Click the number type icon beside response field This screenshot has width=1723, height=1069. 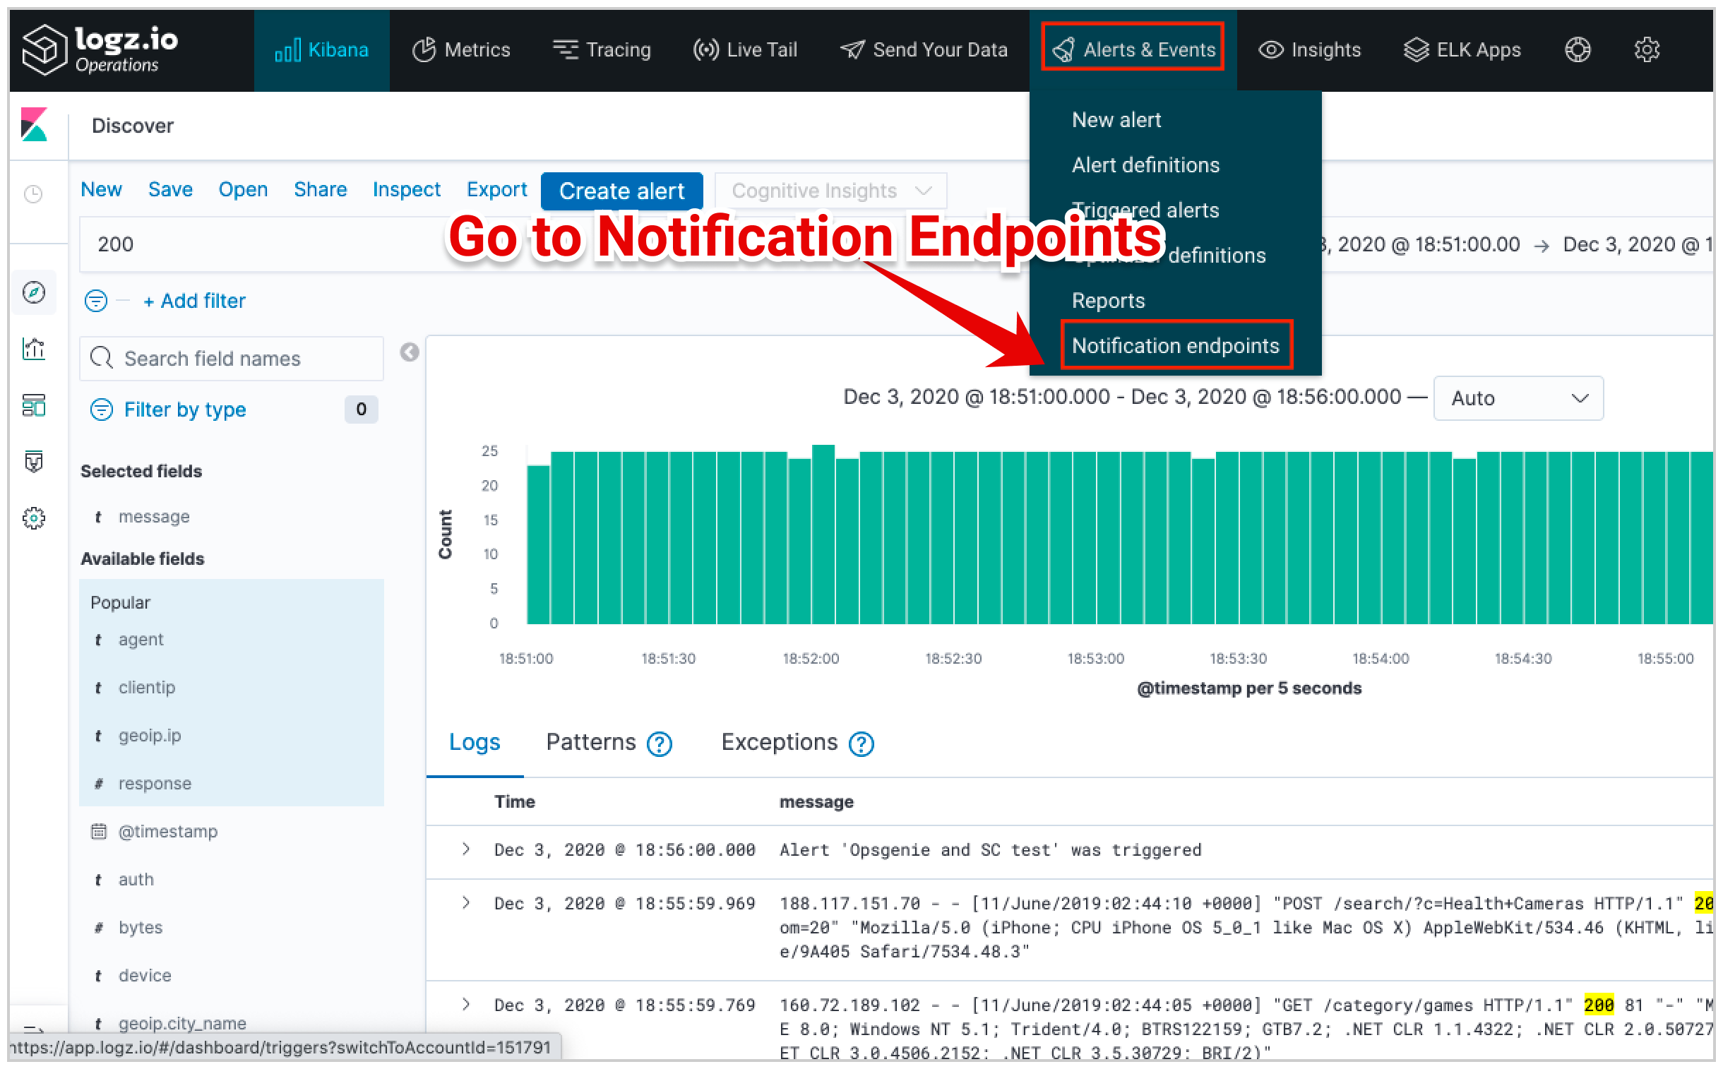click(x=98, y=783)
